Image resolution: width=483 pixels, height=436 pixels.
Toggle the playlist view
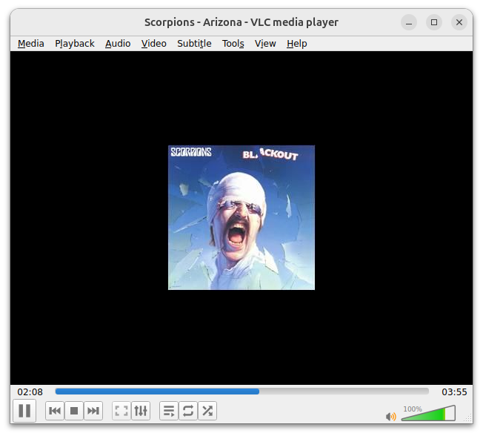click(169, 411)
